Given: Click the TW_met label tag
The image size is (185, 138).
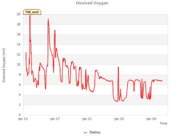Looking at the screenshot, I should click(32, 12).
